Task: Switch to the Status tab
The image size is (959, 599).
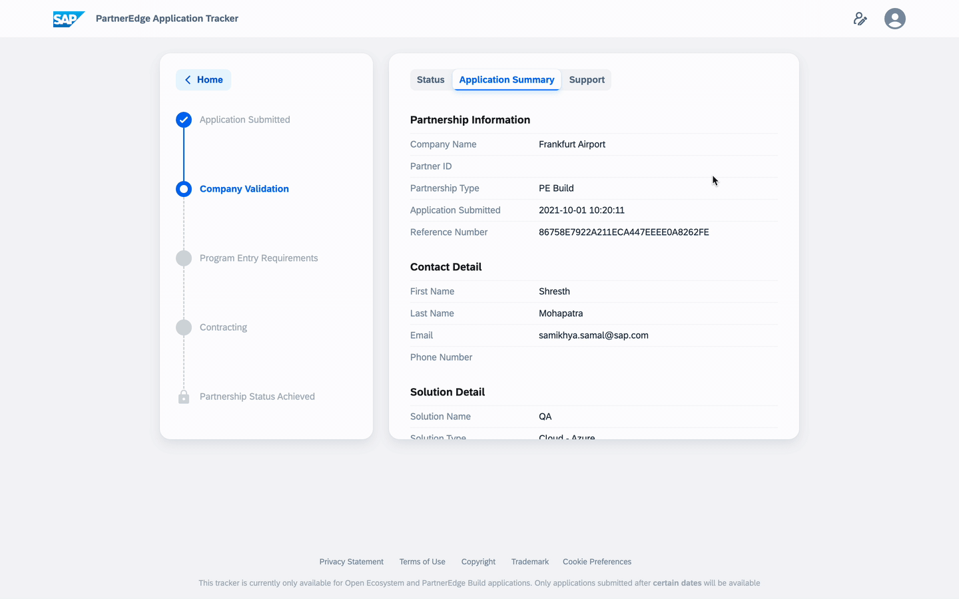Action: 430,80
